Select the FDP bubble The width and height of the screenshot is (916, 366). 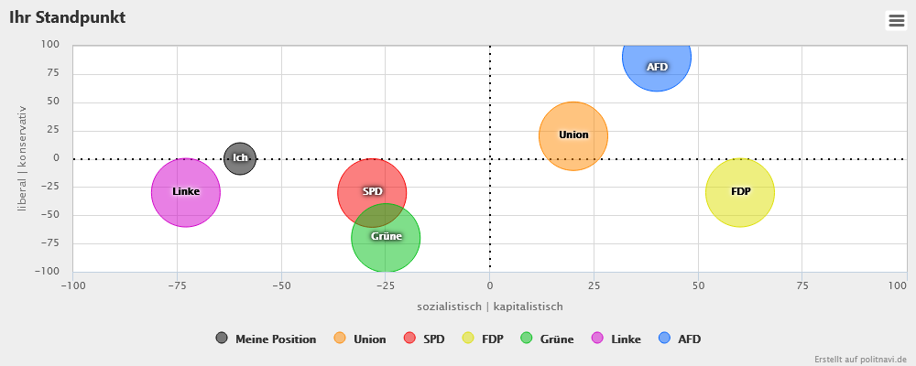[740, 192]
